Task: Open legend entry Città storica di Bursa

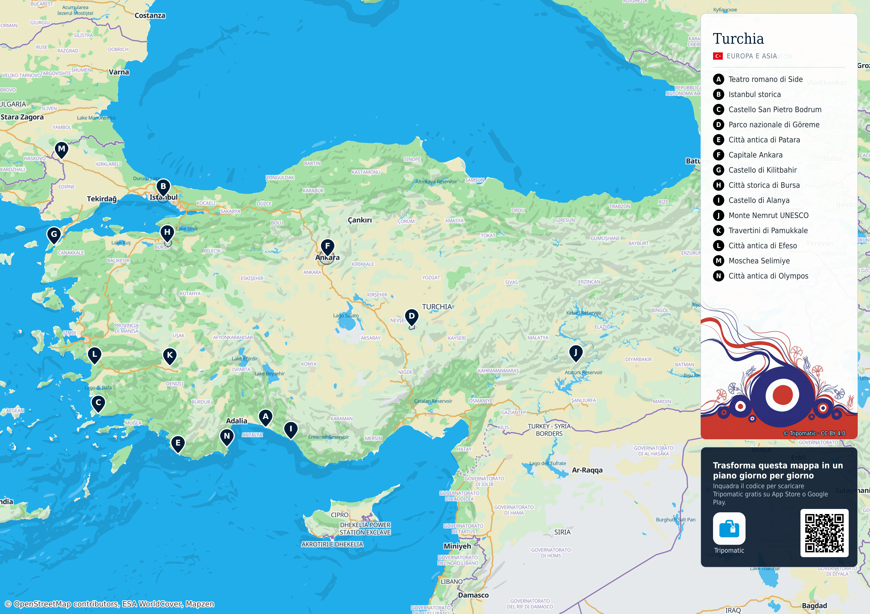Action: 756,185
